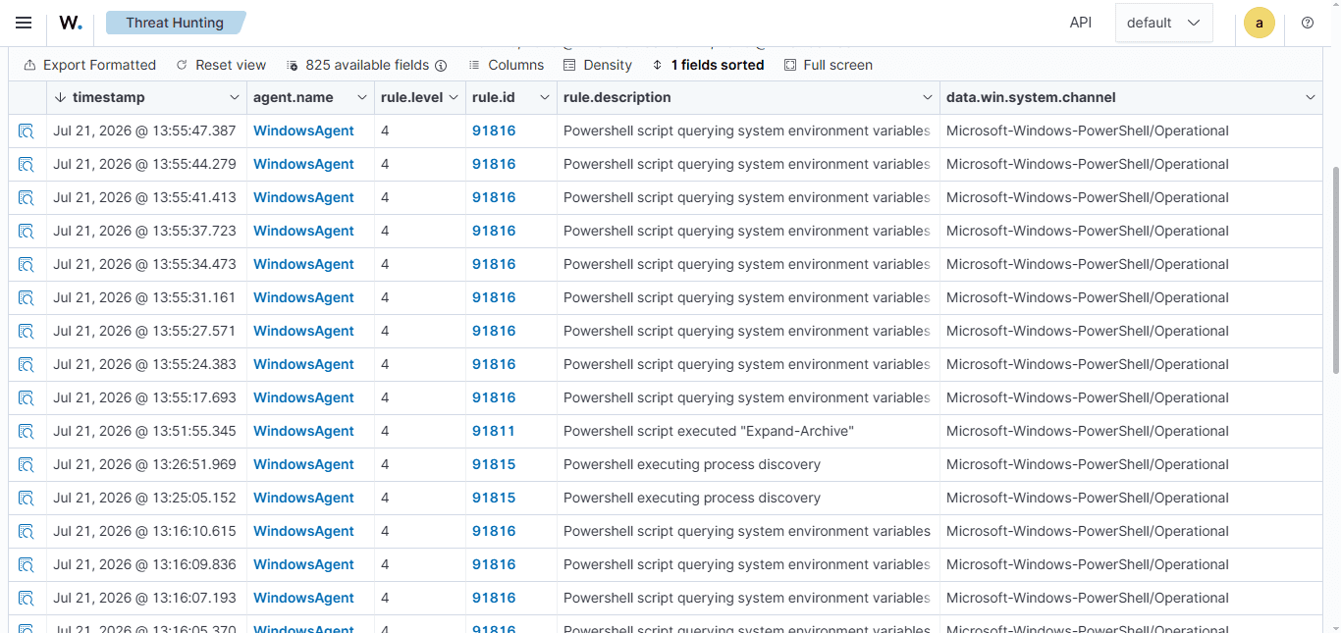
Task: Inspect document at 13:25:05.152
Action: point(27,498)
